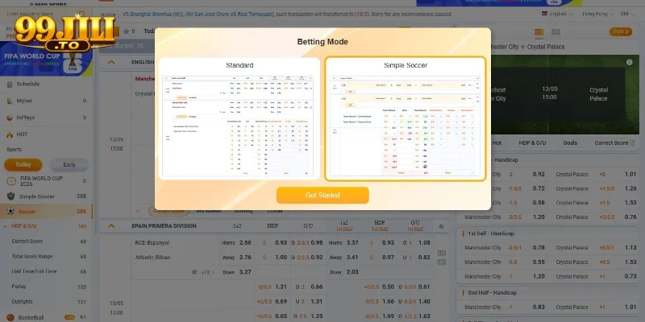Switch to HDP & O/U tab in match panel

tap(532, 143)
